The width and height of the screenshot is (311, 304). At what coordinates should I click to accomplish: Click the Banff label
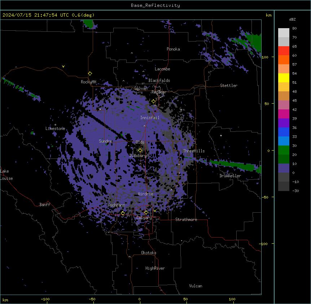pyautogui.click(x=45, y=205)
